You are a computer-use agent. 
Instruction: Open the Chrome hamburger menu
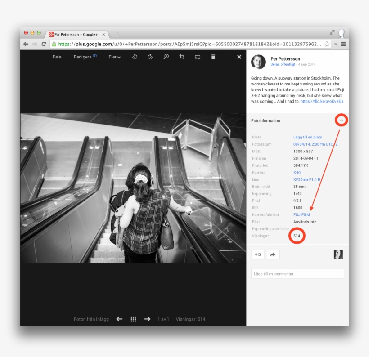pyautogui.click(x=343, y=44)
